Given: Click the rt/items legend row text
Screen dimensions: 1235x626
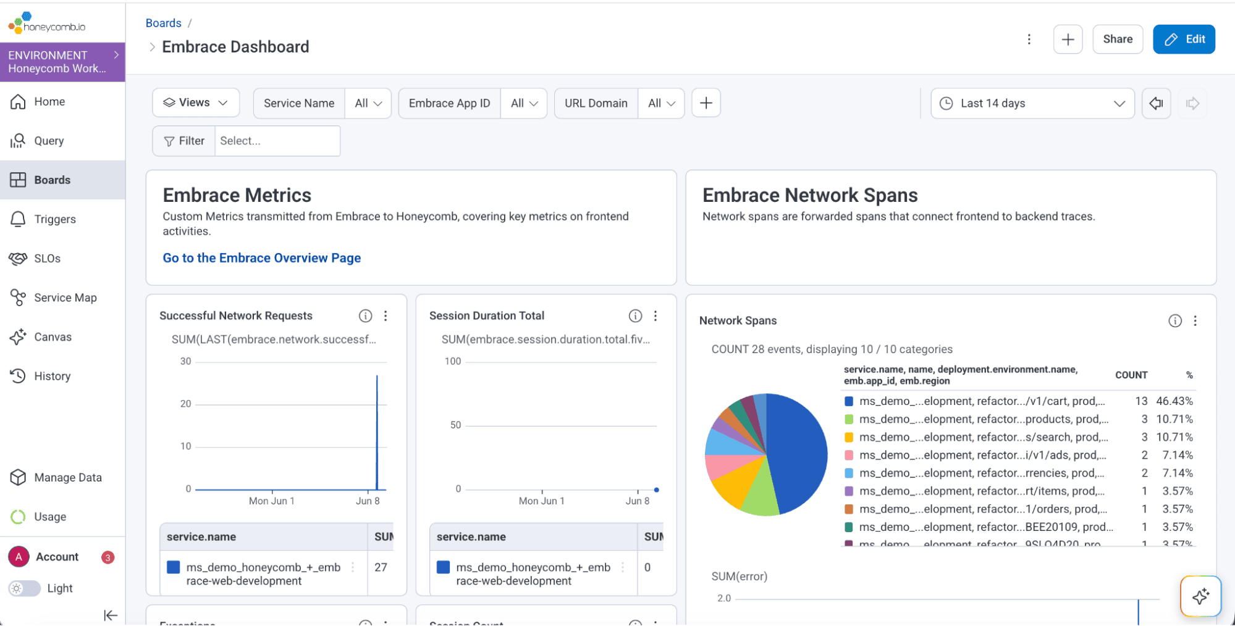Looking at the screenshot, I should 982,491.
